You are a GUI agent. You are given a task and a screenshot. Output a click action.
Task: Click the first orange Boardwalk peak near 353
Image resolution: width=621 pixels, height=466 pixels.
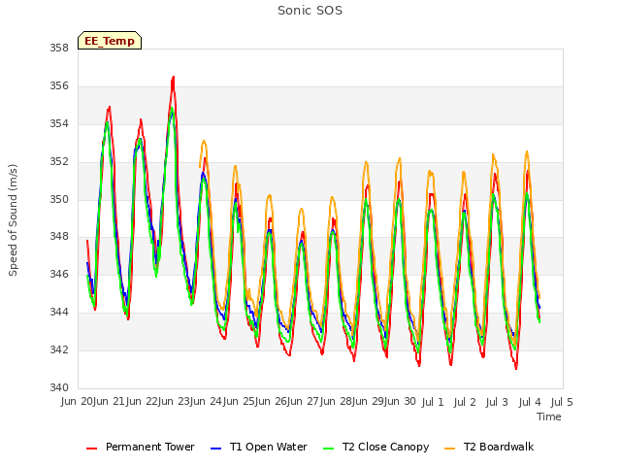[204, 141]
